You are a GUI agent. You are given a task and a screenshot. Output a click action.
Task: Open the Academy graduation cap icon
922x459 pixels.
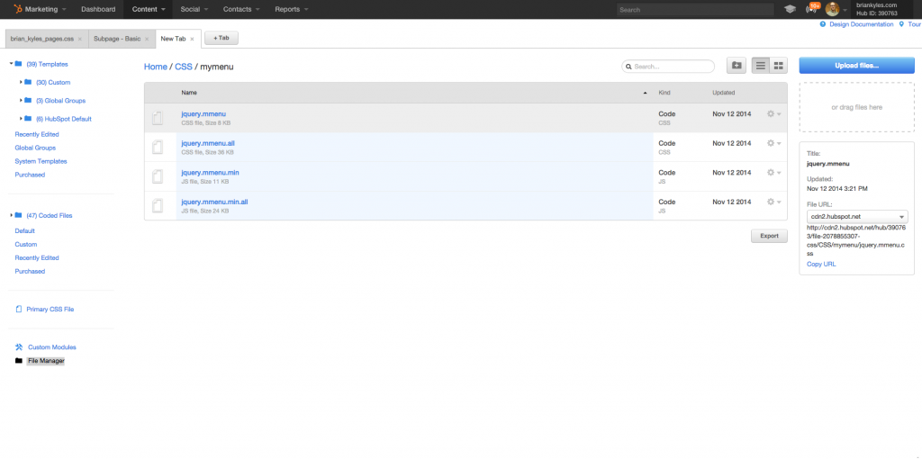point(790,9)
